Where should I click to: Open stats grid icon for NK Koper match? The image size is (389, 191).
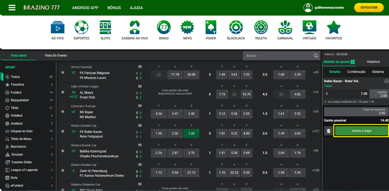pyautogui.click(x=140, y=106)
